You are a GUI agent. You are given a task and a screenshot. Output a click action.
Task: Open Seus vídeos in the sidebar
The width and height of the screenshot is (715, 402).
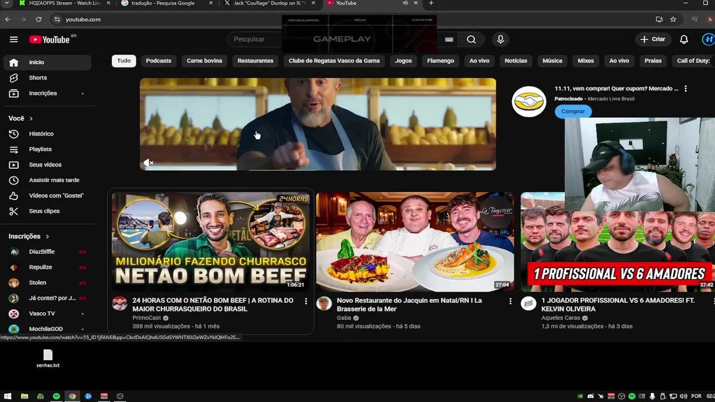47,165
